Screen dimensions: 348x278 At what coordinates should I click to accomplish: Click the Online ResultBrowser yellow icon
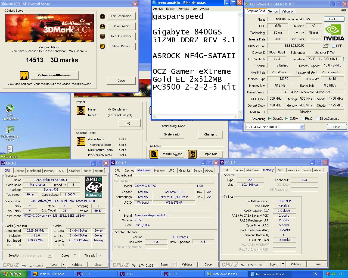tap(24, 75)
